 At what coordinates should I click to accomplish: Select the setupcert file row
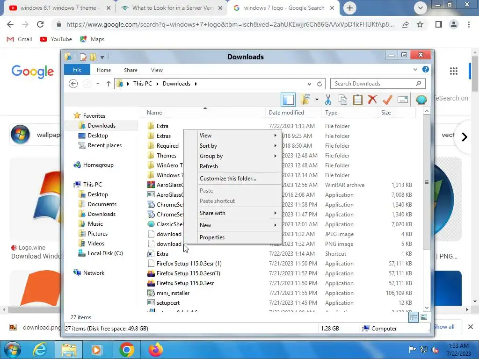[x=280, y=303]
